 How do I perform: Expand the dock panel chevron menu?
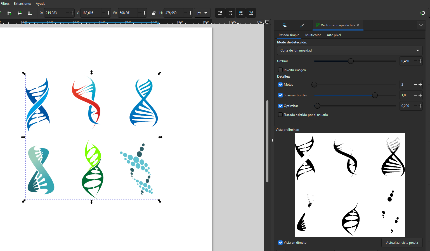pyautogui.click(x=421, y=25)
